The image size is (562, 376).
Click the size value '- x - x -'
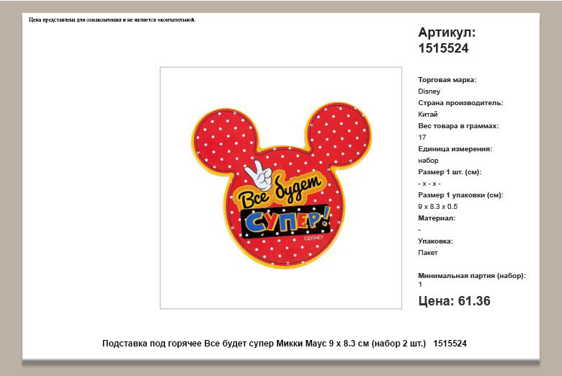pos(429,184)
